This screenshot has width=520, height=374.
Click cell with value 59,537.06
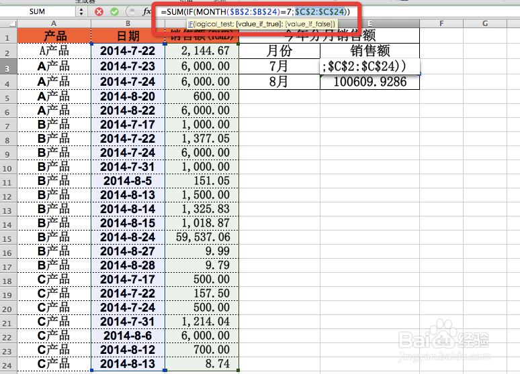pos(202,237)
